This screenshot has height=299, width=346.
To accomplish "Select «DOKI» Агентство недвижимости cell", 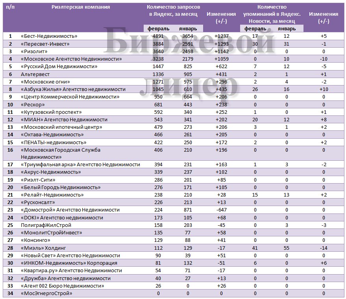I will (x=62, y=217).
